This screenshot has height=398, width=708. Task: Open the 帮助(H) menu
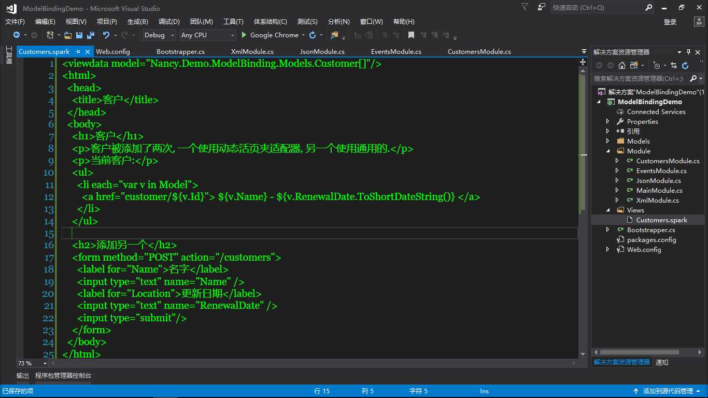click(x=404, y=22)
